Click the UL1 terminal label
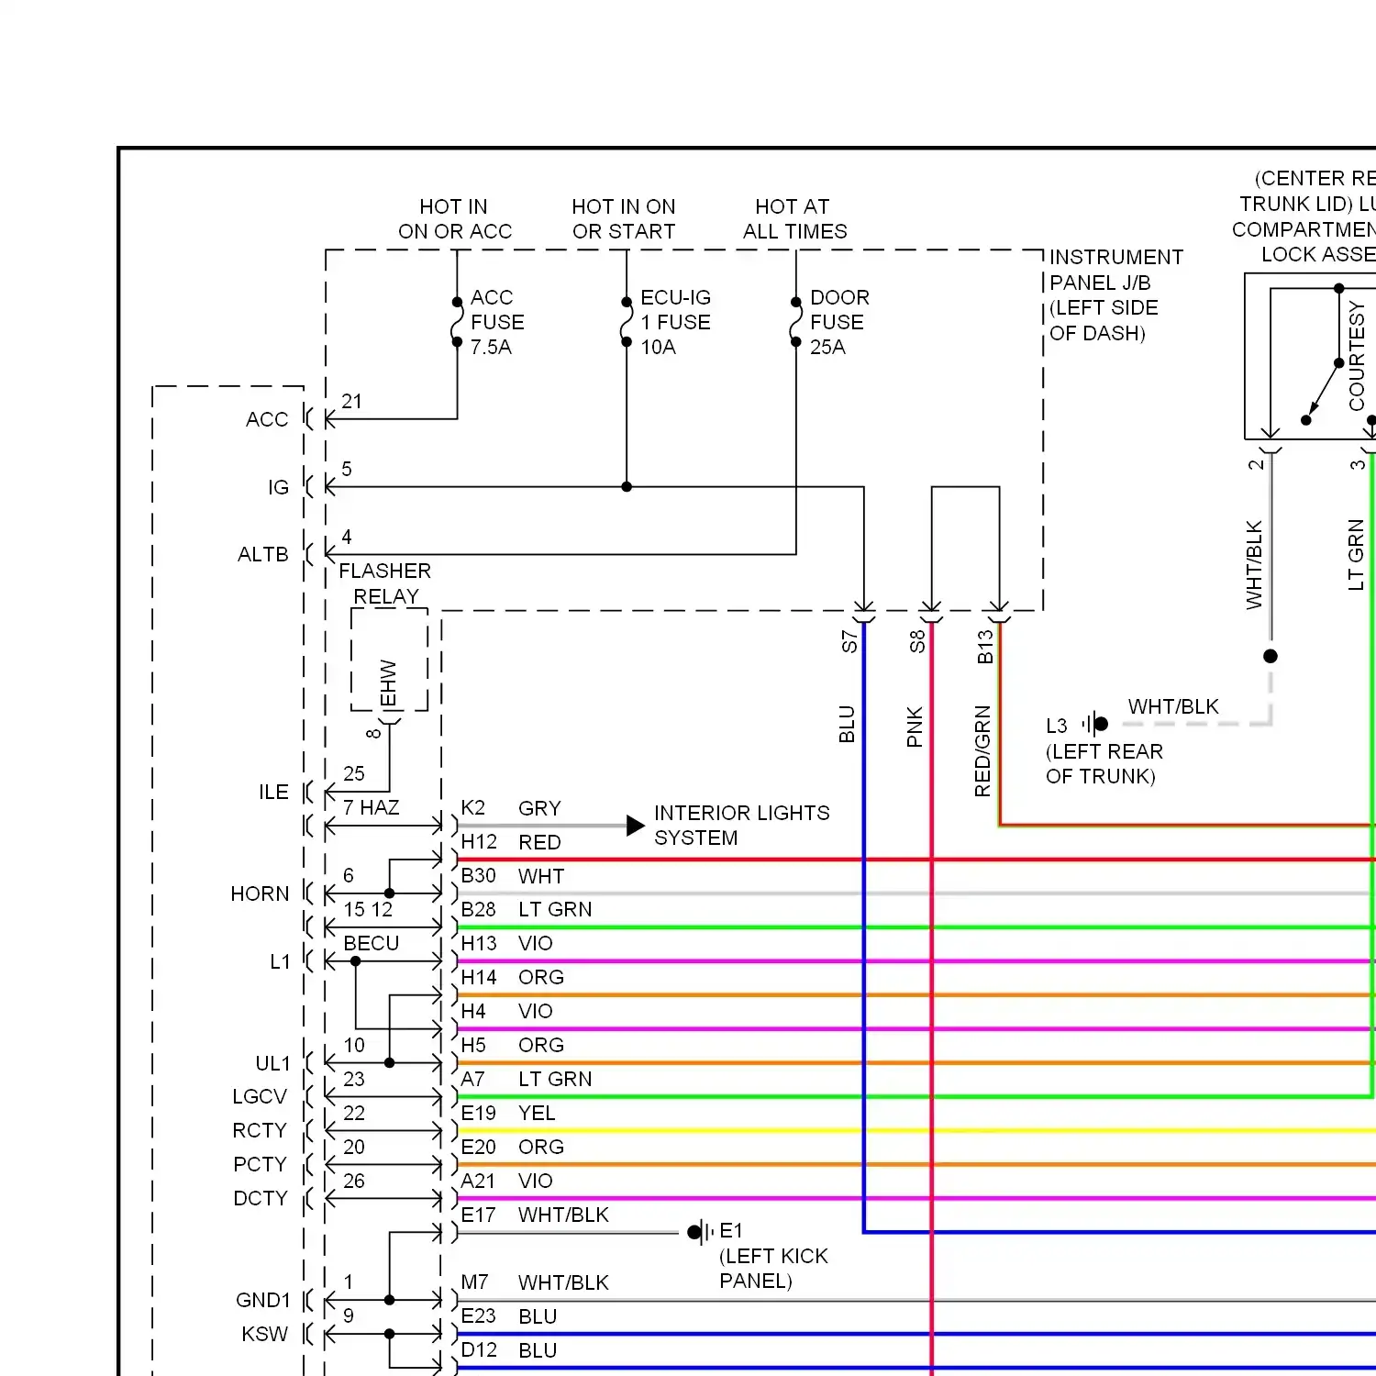Screen dimensions: 1376x1376 pos(272,1063)
